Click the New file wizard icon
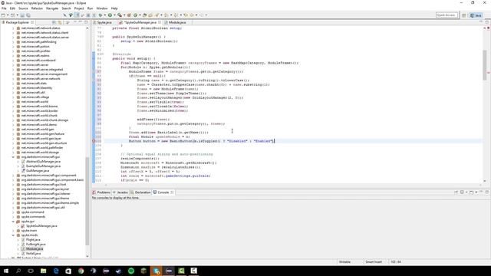Screen dimensions: 491x276 (3, 15)
